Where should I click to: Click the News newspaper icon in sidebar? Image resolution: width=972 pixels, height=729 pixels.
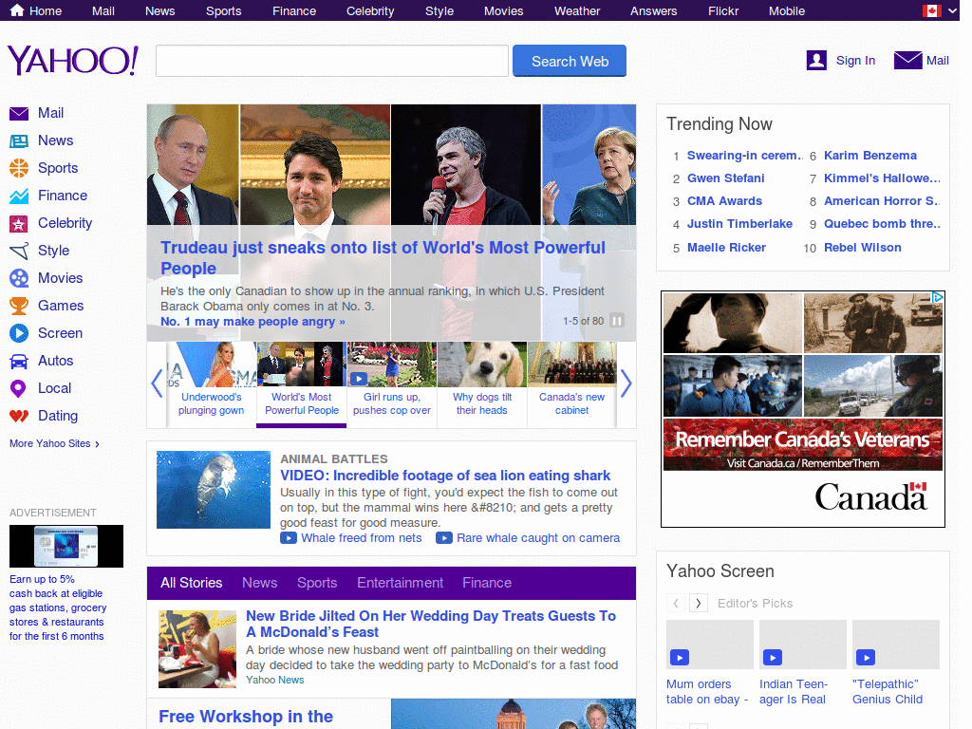point(19,141)
